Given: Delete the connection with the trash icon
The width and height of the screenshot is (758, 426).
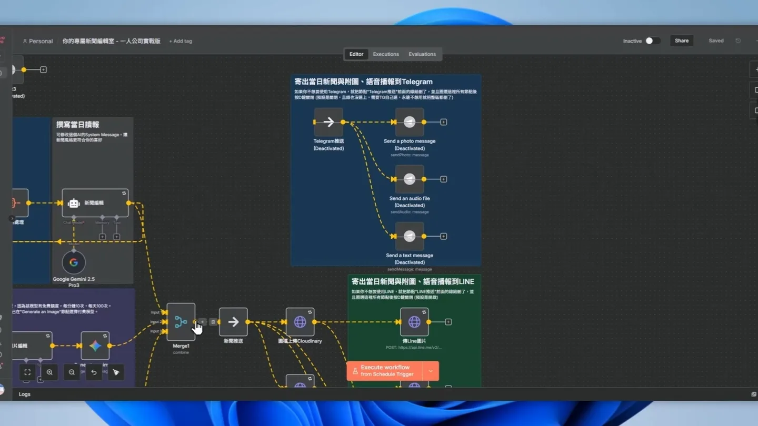Looking at the screenshot, I should tap(213, 322).
